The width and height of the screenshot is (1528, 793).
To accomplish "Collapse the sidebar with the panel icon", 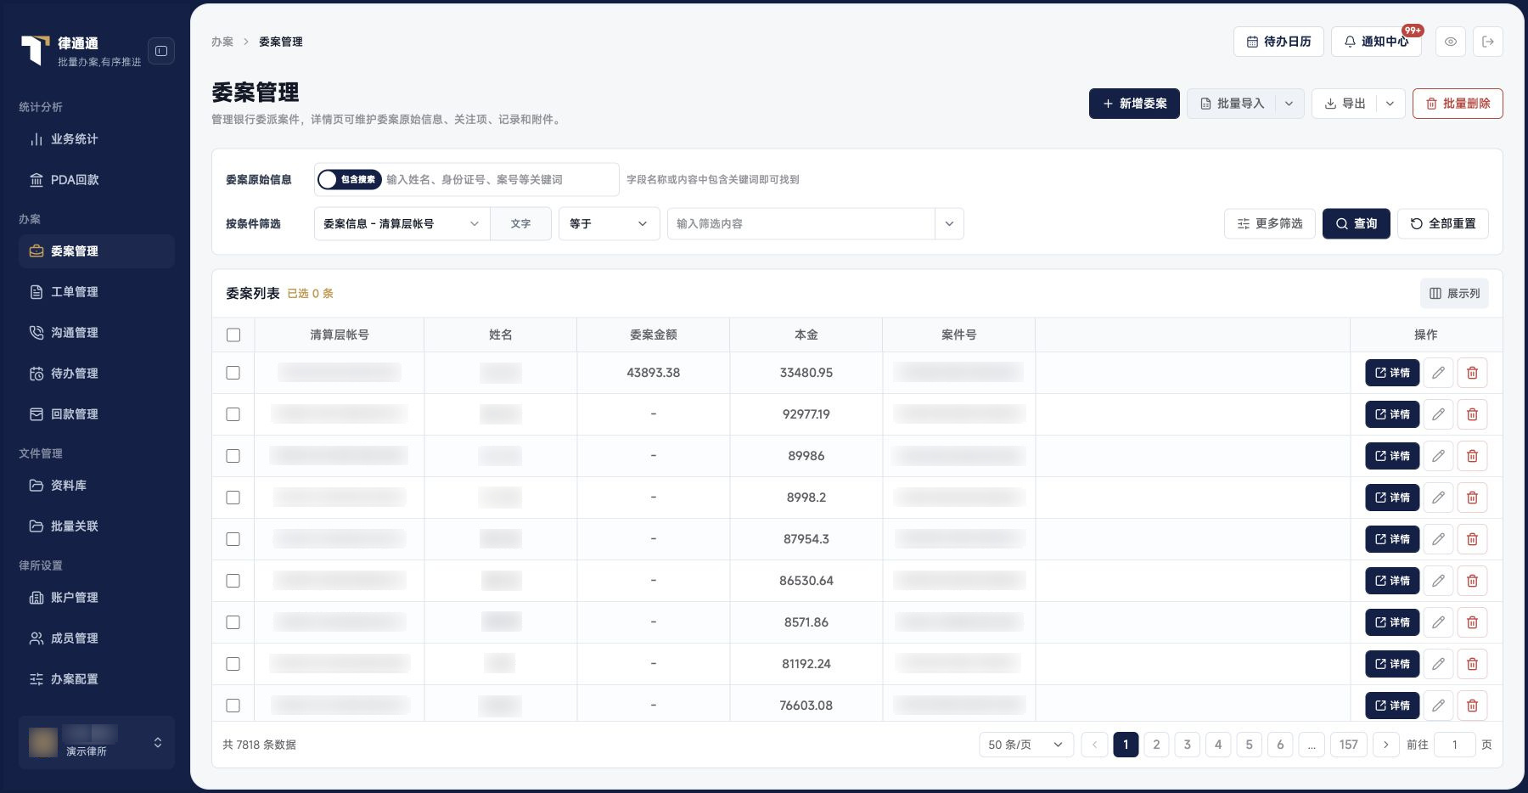I will coord(161,51).
